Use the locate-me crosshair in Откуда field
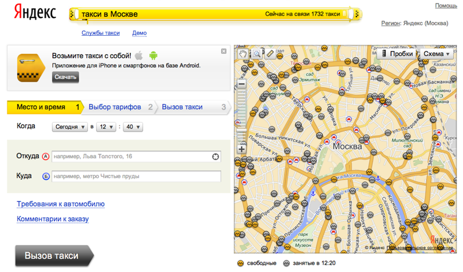This screenshot has width=463, height=272. coord(215,157)
